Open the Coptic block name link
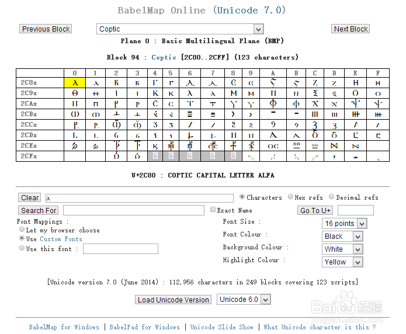 tap(164, 57)
